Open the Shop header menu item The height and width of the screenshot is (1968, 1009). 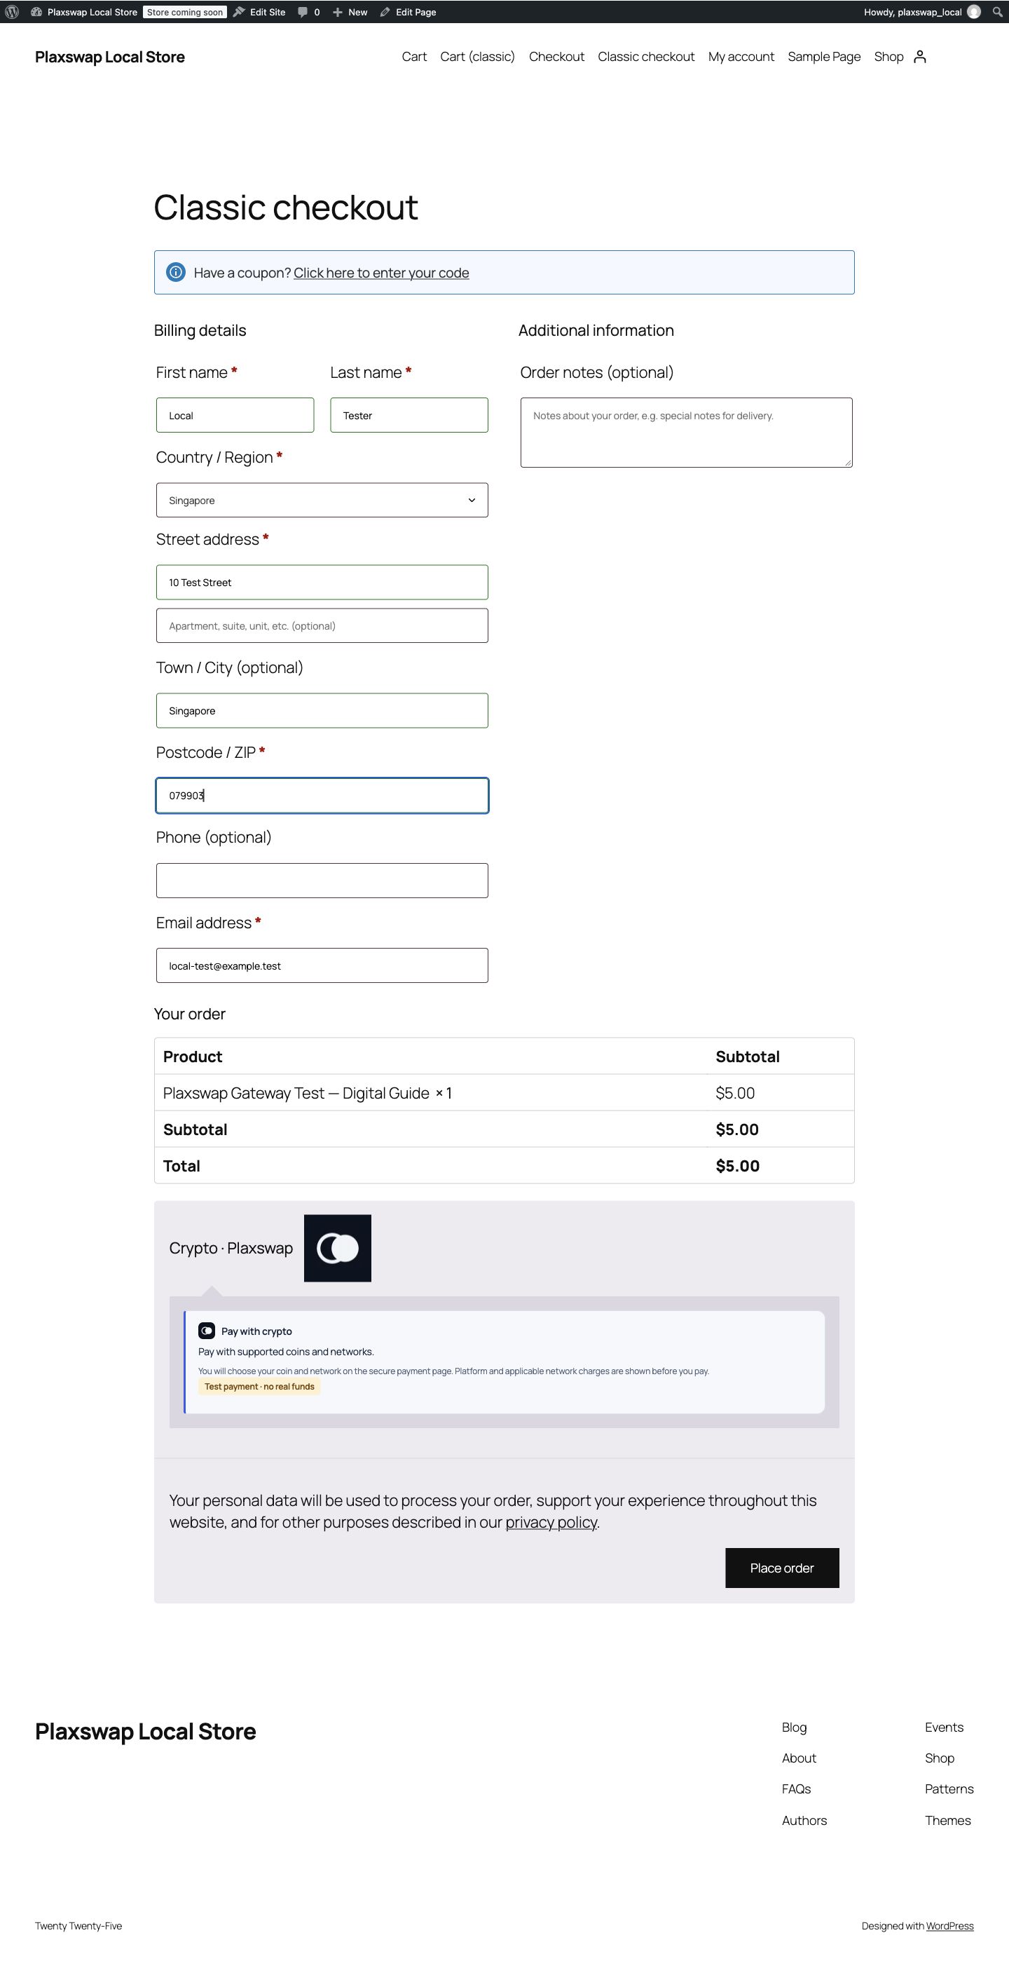click(888, 57)
